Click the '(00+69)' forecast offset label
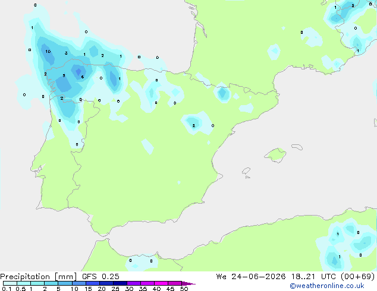Image resolution: width=377 pixels, height=291 pixels. (x=357, y=277)
